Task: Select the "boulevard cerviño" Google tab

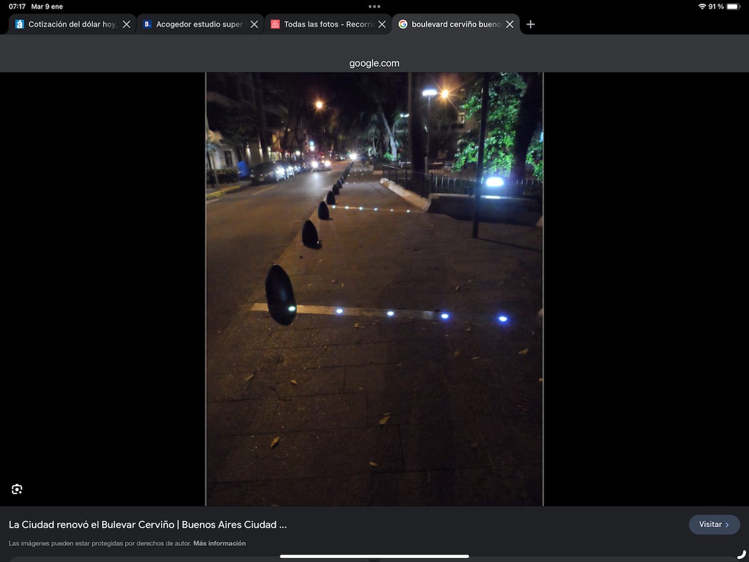Action: coord(456,24)
